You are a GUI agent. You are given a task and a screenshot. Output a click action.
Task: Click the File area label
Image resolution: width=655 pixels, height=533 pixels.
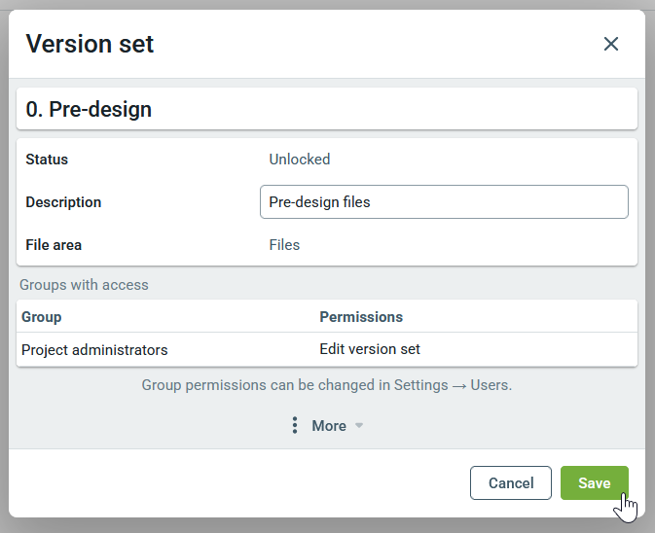[x=54, y=245]
